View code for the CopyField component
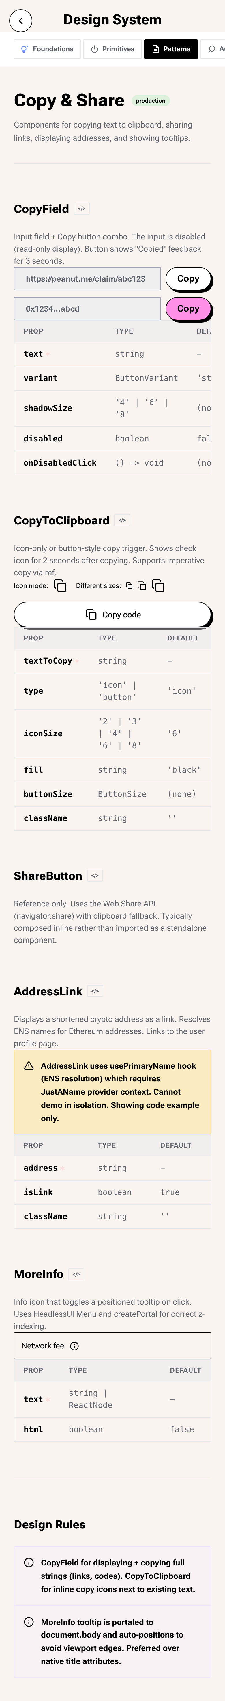 82,209
